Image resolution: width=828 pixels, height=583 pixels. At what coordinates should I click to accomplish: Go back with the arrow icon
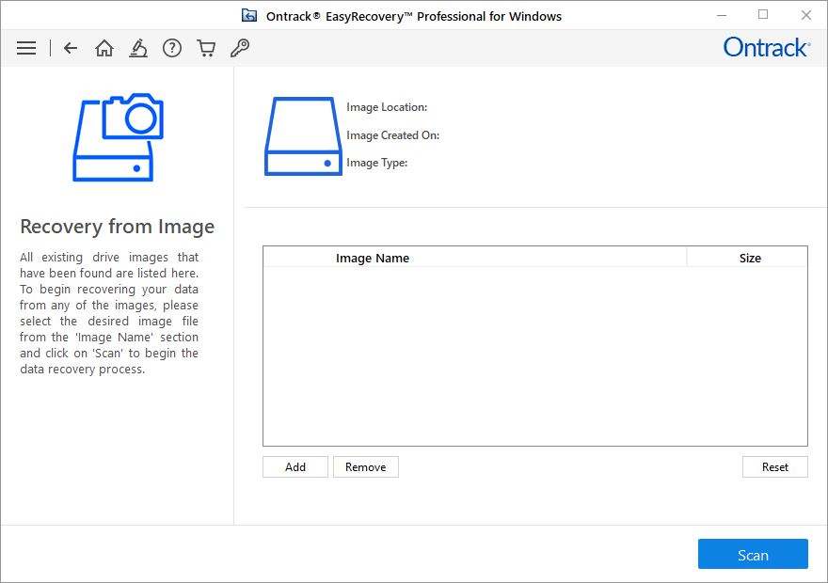point(71,48)
